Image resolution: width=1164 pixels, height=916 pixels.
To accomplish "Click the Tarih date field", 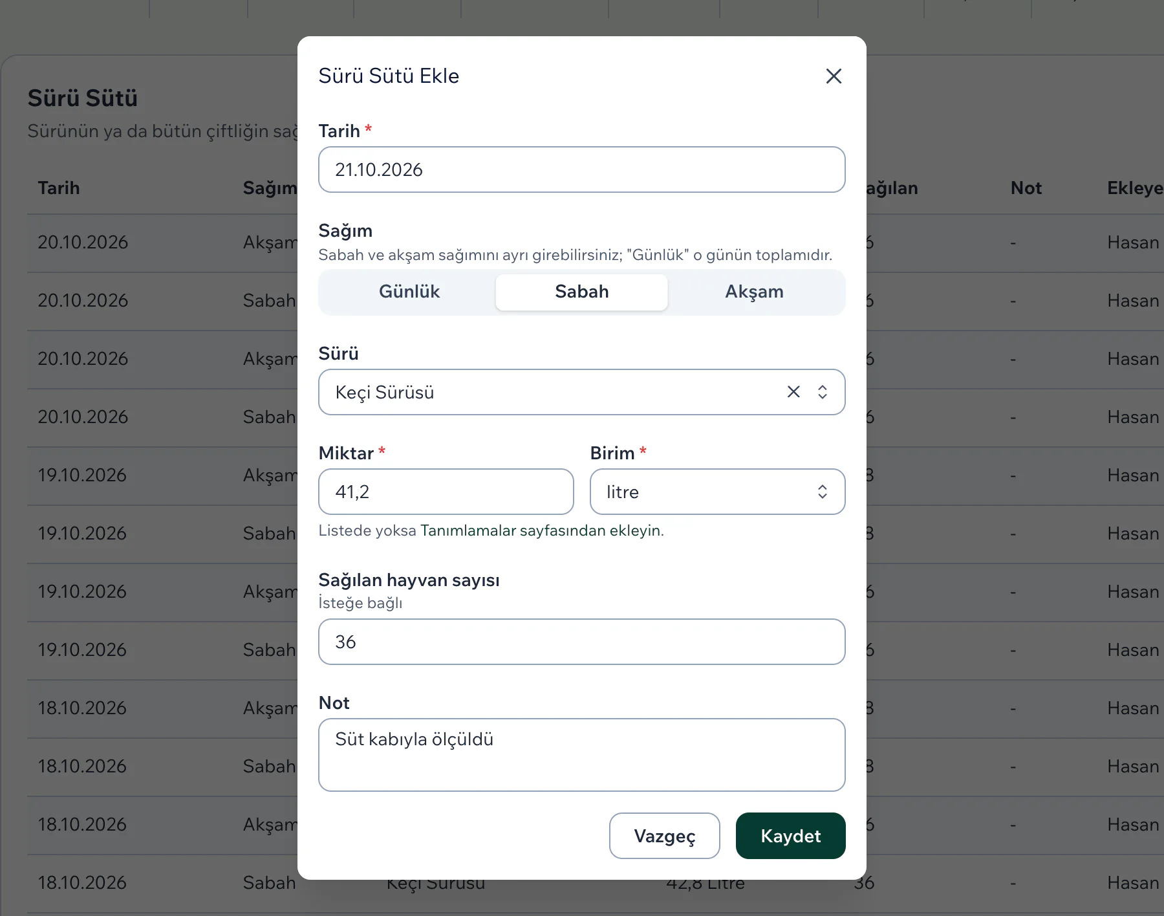I will (x=582, y=169).
